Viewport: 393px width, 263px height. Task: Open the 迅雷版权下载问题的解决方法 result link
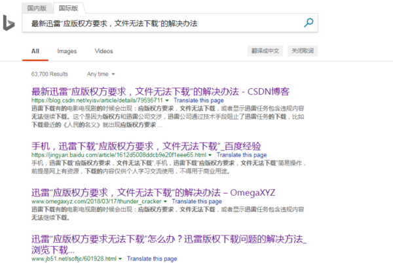click(x=169, y=244)
